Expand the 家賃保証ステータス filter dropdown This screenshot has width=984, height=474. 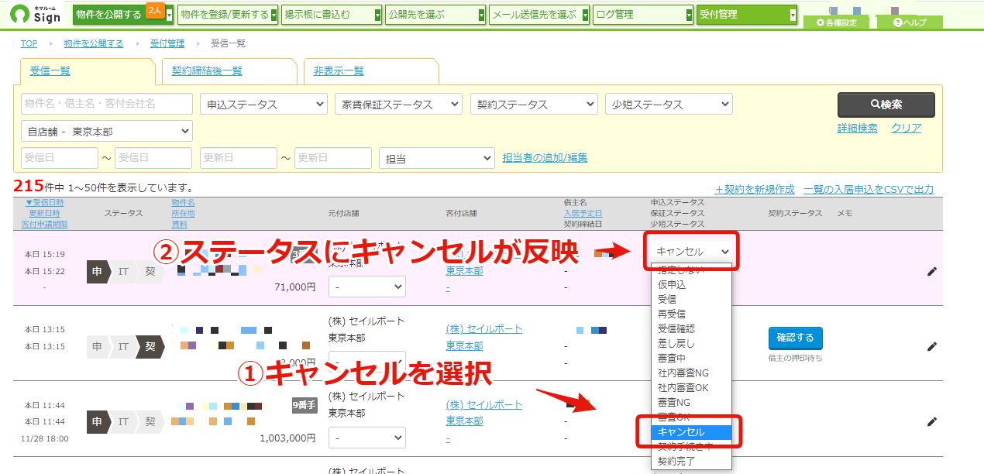[x=398, y=105]
